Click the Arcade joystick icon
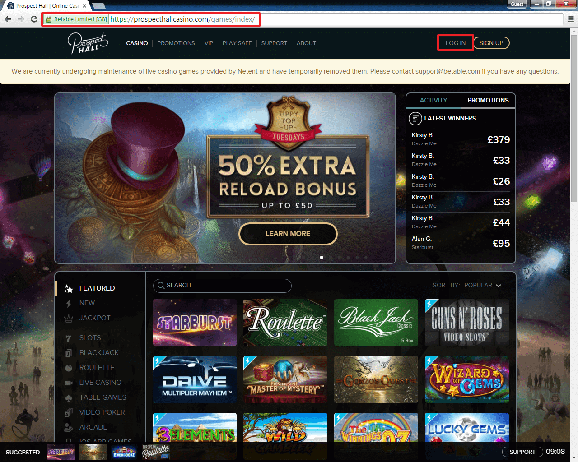The width and height of the screenshot is (578, 462). 69,427
